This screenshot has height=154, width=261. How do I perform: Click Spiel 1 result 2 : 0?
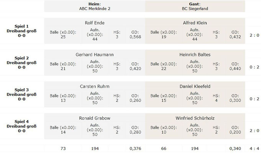(254, 35)
